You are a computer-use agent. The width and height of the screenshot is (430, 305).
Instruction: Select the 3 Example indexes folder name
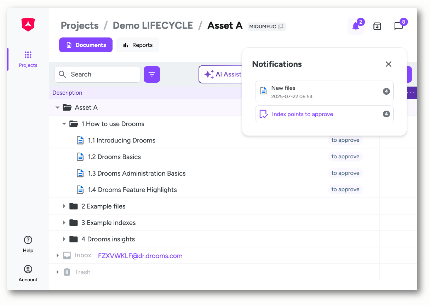point(109,223)
